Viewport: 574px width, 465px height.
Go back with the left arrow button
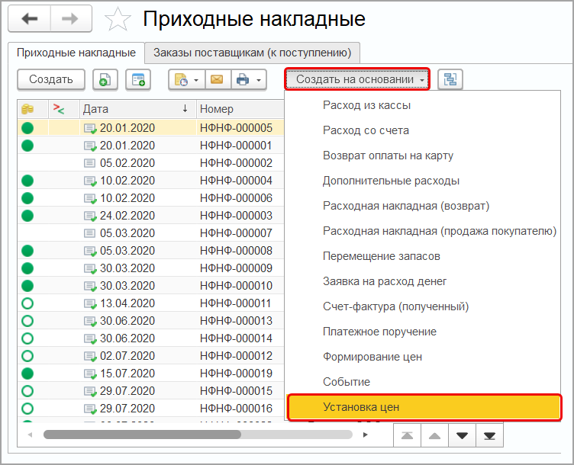coord(29,18)
